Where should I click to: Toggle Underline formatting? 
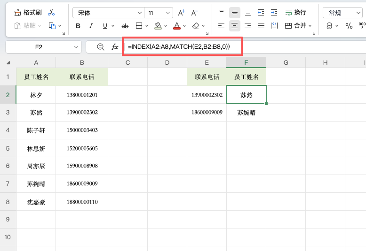[x=105, y=26]
